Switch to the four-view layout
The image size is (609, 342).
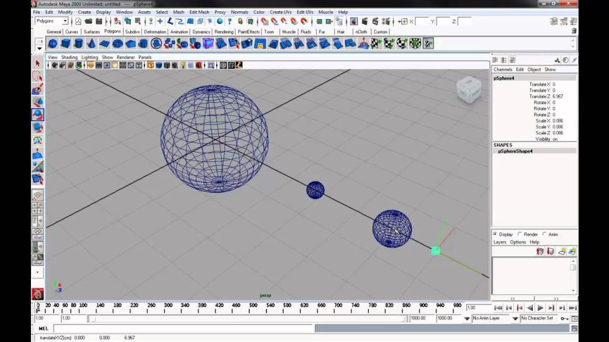pos(37,208)
